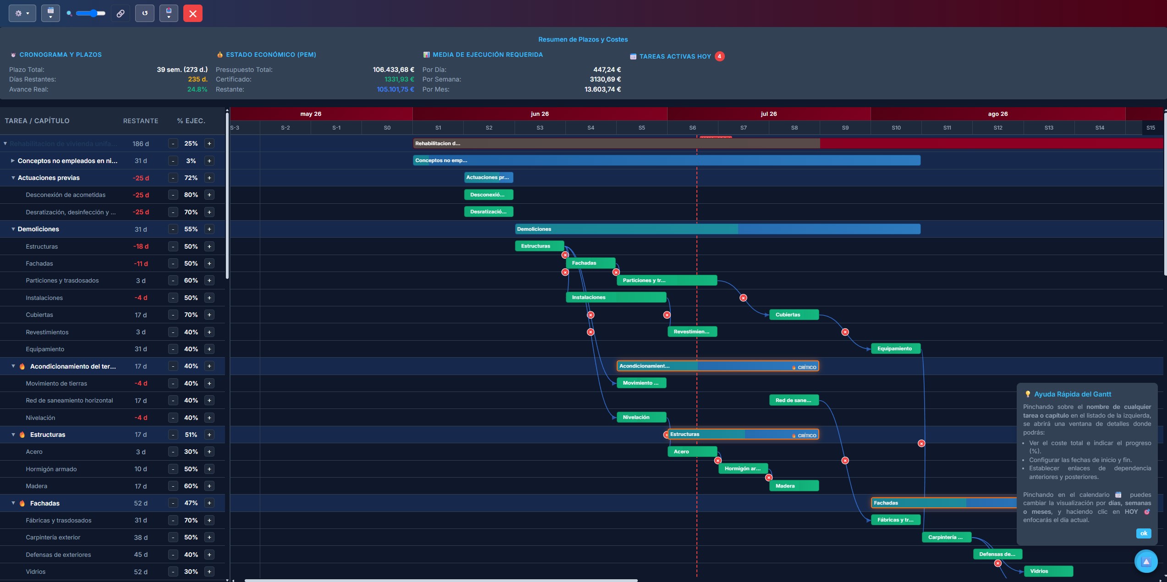Collapse the Estructuras chapter triangle
This screenshot has height=582, width=1167.
[x=13, y=435]
